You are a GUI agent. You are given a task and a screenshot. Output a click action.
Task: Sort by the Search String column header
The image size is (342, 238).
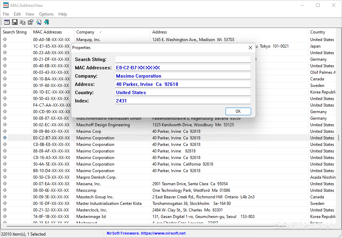16,32
